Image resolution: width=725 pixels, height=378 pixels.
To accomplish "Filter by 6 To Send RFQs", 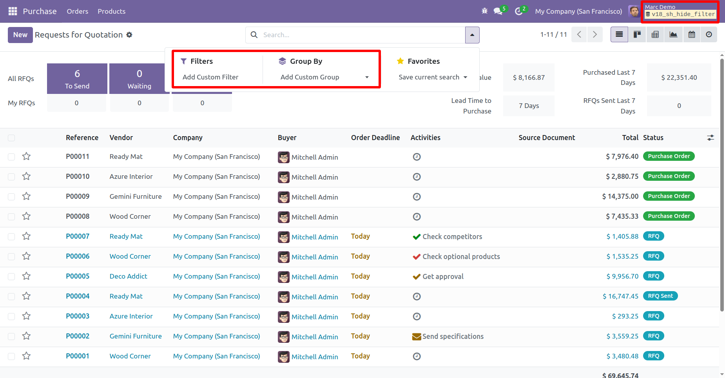I will pyautogui.click(x=77, y=79).
